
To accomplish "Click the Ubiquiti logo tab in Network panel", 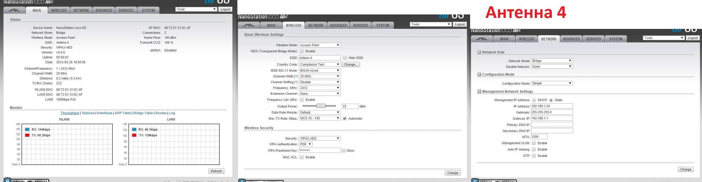I will pyautogui.click(x=482, y=39).
